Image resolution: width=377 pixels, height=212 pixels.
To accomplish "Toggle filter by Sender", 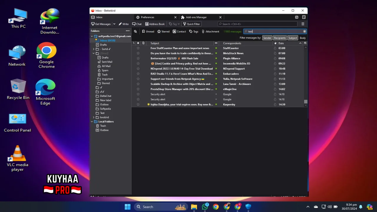I will point(267,38).
